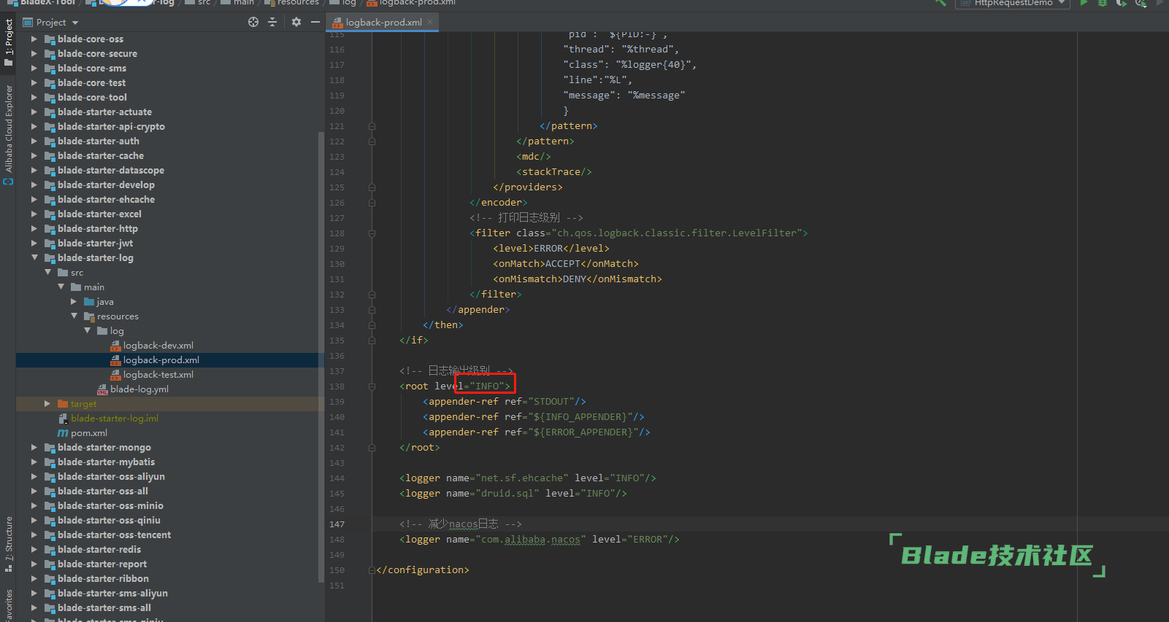Select blade-starter-cache module
Image resolution: width=1169 pixels, height=622 pixels.
click(x=101, y=155)
